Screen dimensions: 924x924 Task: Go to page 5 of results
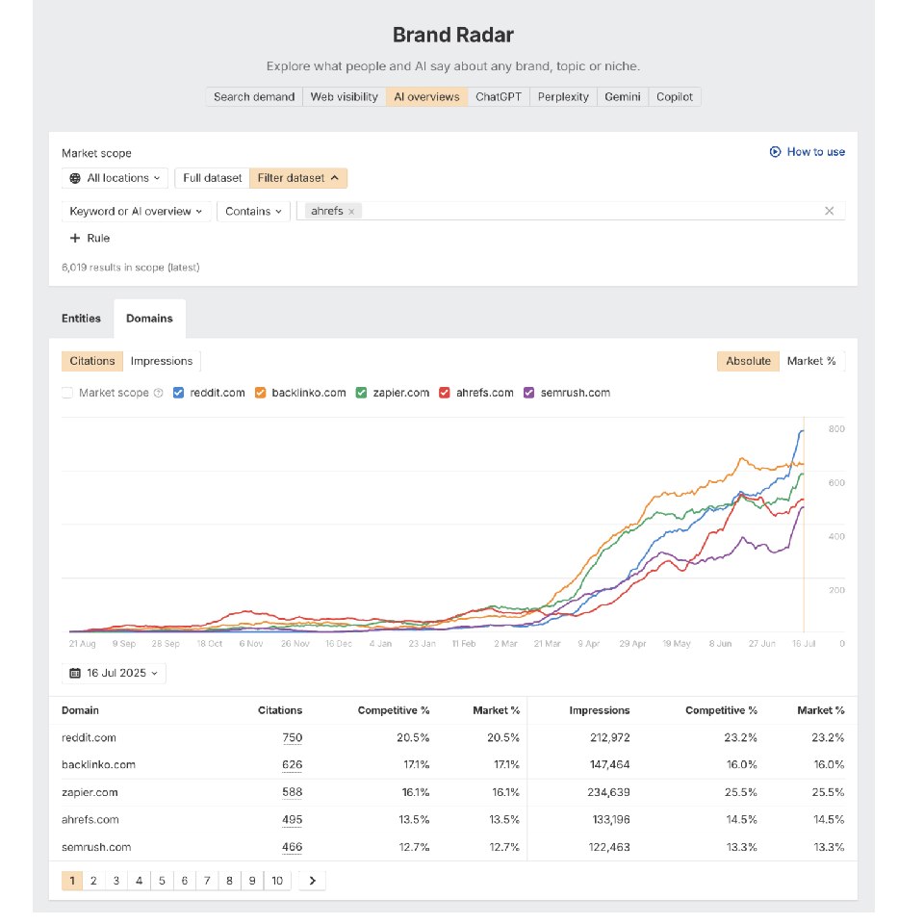pos(162,881)
